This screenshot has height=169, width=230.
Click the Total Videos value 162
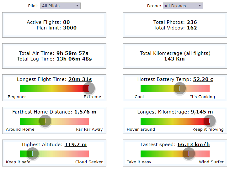pos(192,28)
